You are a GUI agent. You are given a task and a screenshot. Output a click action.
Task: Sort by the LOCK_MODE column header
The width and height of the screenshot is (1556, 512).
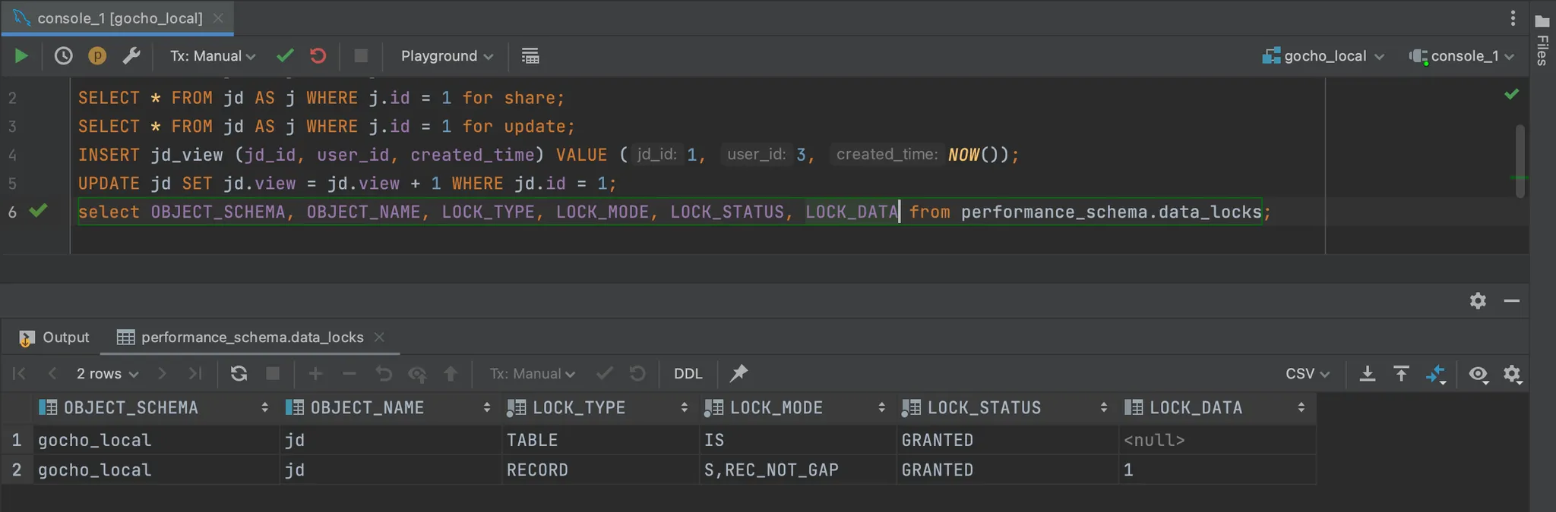pyautogui.click(x=776, y=408)
